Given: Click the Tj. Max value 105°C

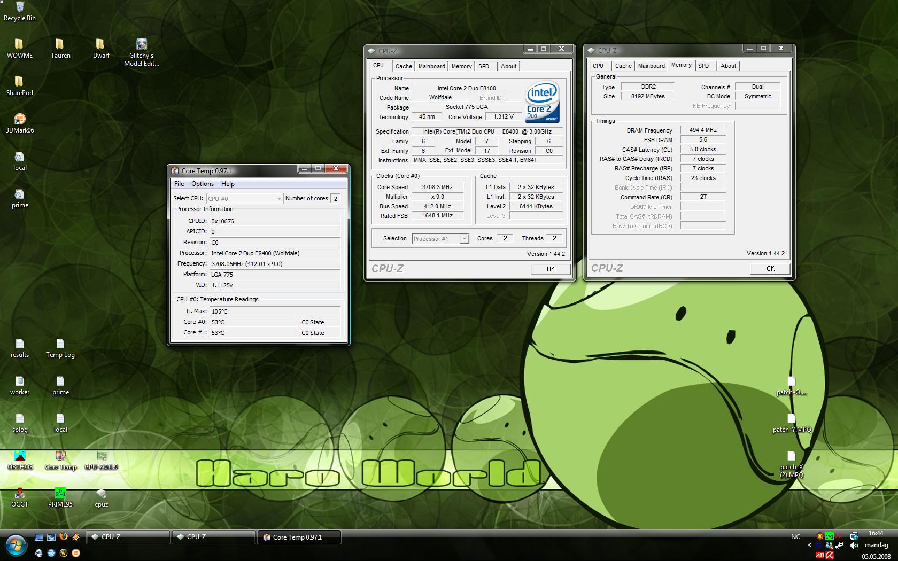Looking at the screenshot, I should pos(275,311).
